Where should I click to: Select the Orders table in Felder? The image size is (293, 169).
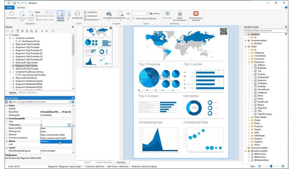click(257, 120)
